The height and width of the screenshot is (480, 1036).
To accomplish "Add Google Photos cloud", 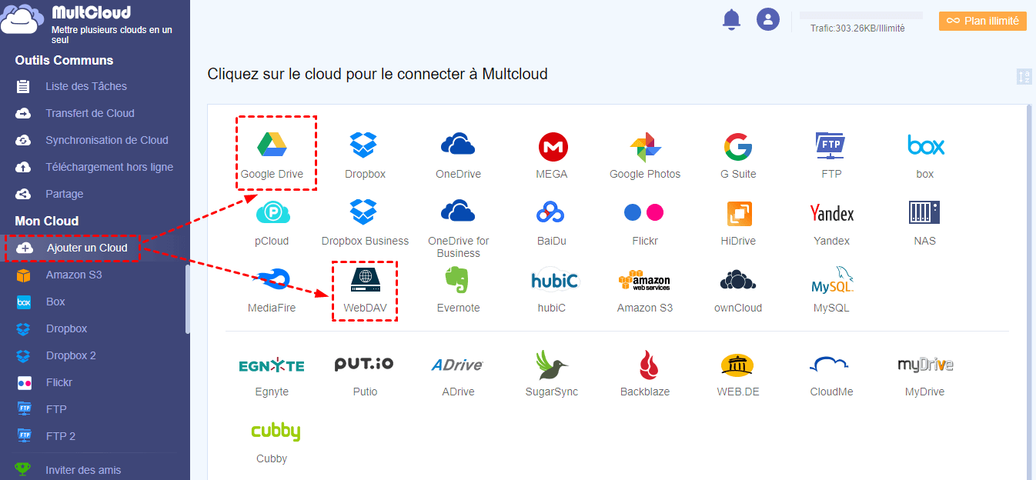I will pos(645,145).
